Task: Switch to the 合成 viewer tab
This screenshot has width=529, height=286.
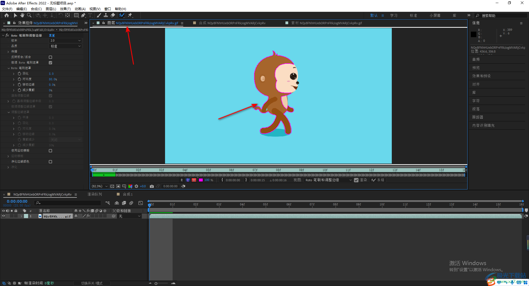Action: tap(232, 23)
